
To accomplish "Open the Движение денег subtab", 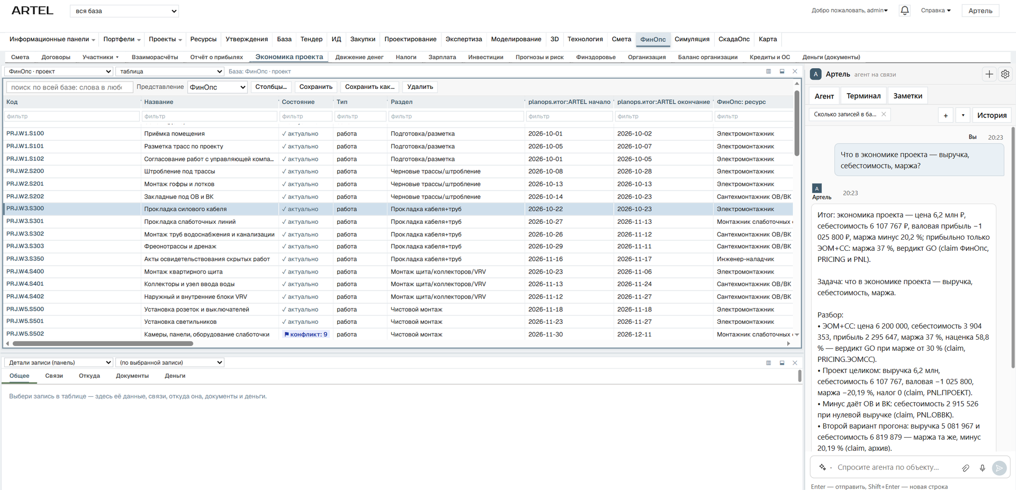I will point(359,57).
